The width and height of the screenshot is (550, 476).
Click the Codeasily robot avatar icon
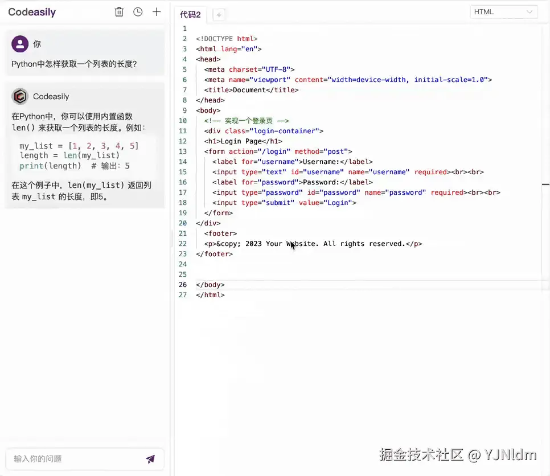20,96
